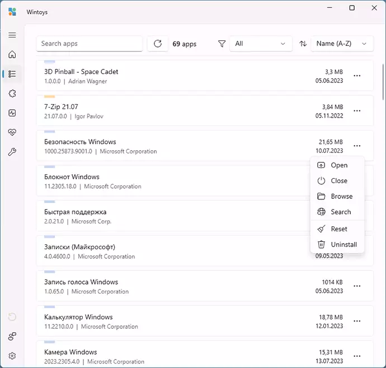Screen dimensions: 386x368
Task: Click the restart/undo icon in sidebar
Action: 12,316
